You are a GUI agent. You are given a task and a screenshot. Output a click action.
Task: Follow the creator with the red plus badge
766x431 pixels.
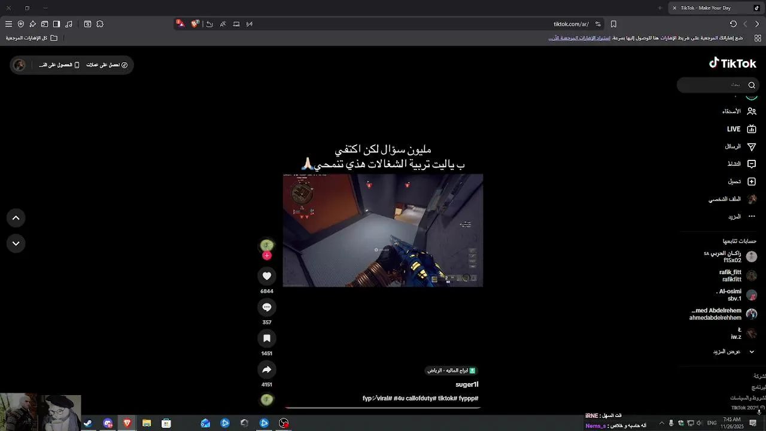click(267, 256)
